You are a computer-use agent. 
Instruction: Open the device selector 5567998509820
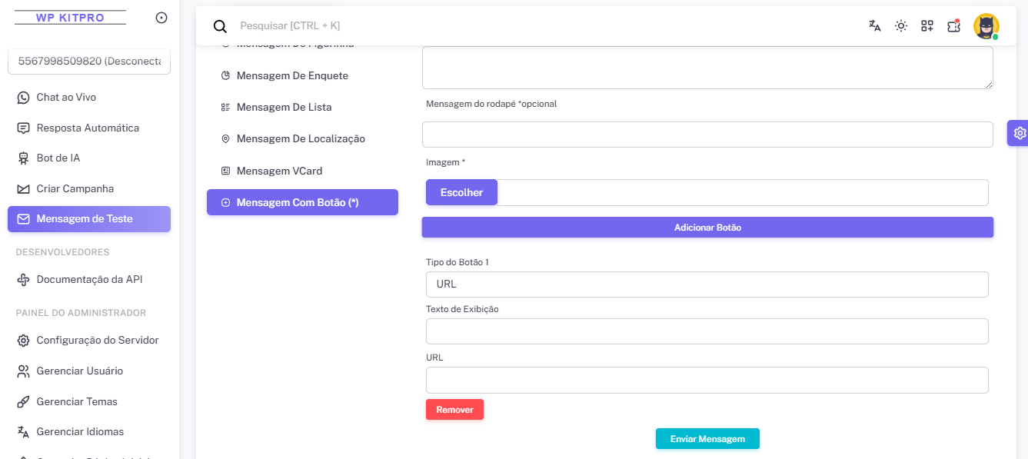[89, 62]
